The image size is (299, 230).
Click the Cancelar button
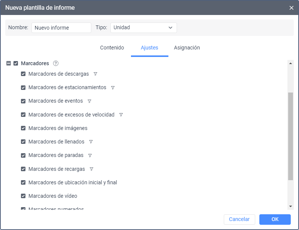tap(239, 219)
